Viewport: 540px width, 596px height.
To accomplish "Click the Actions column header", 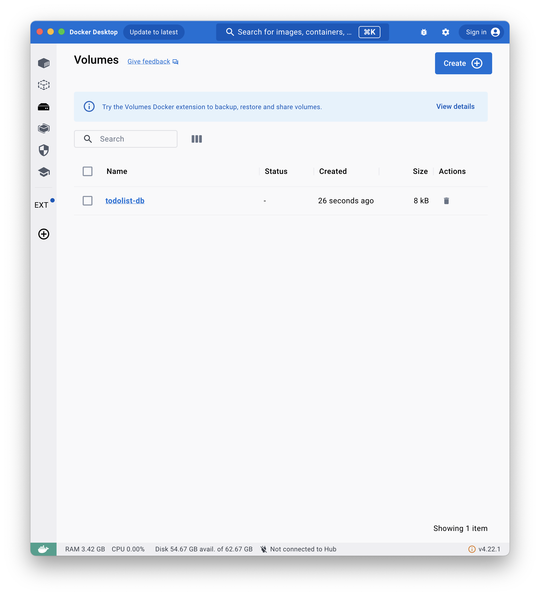I will [452, 171].
